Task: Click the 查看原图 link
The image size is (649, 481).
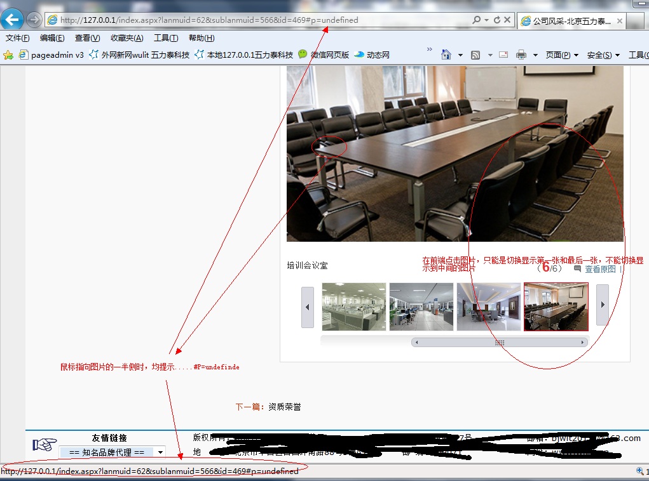Action: 599,269
